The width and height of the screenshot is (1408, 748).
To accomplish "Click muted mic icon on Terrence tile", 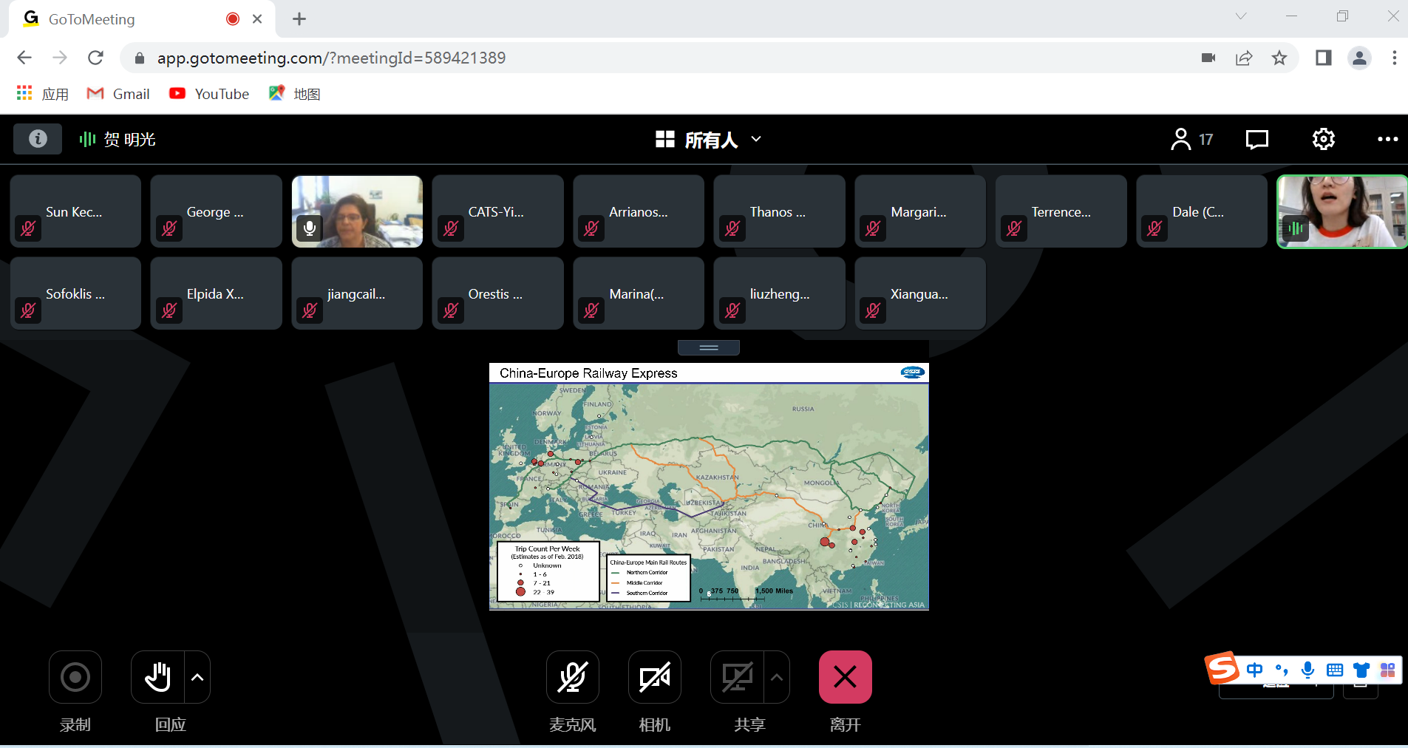I will (1014, 228).
